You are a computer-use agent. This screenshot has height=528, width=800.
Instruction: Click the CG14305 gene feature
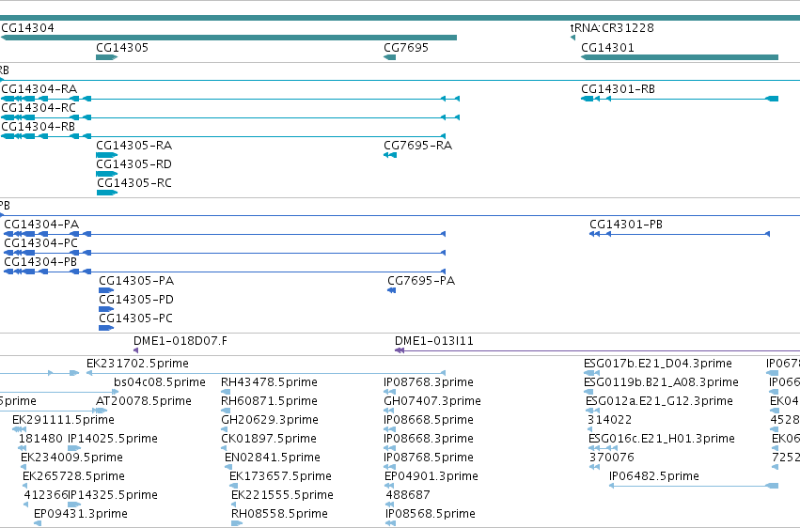click(x=106, y=57)
